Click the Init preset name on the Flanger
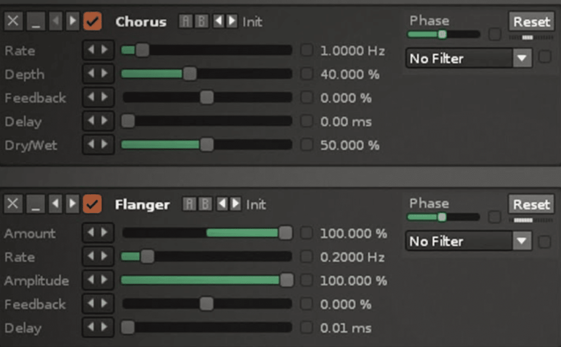This screenshot has height=347, width=561. (257, 204)
